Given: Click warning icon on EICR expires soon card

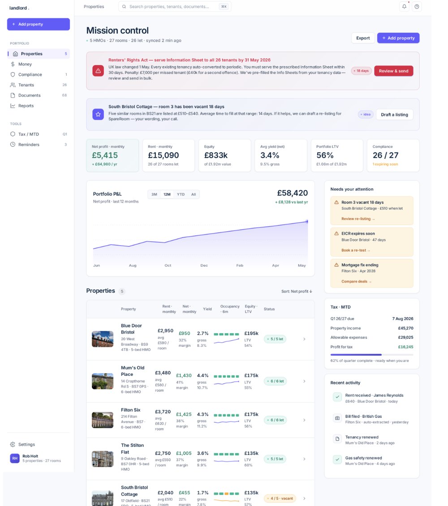Looking at the screenshot, I should tap(336, 234).
